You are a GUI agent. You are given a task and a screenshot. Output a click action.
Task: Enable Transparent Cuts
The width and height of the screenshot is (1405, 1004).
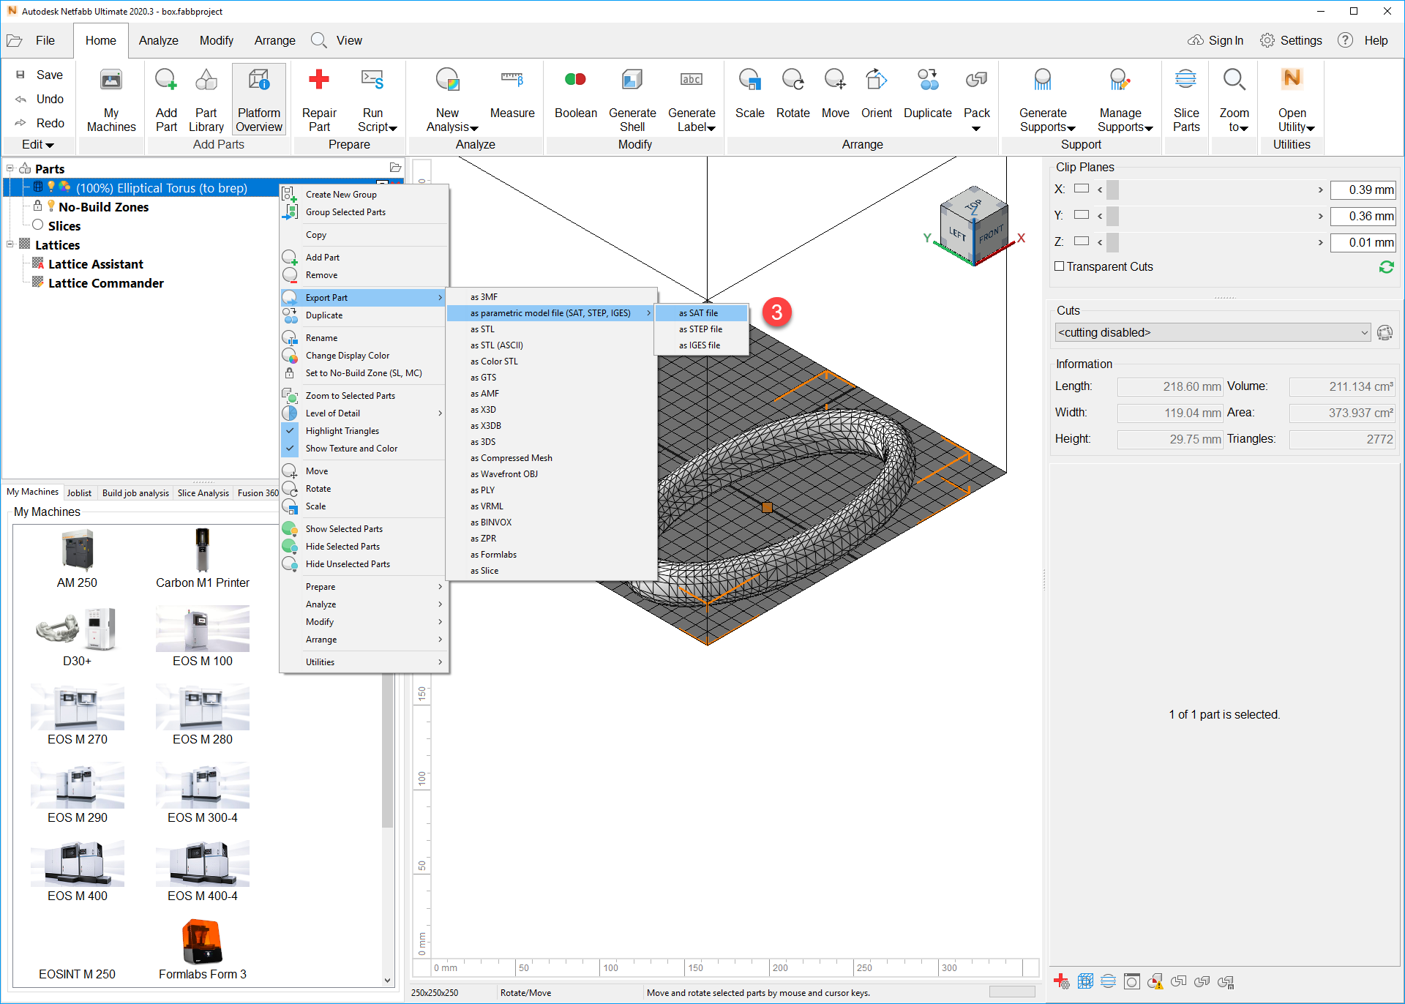pos(1060,266)
